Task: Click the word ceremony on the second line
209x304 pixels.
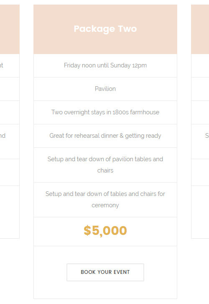Action: point(105,205)
